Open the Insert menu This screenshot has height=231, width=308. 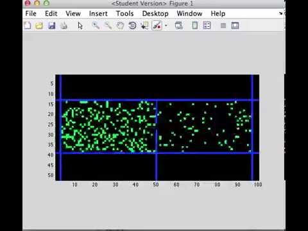pyautogui.click(x=98, y=13)
